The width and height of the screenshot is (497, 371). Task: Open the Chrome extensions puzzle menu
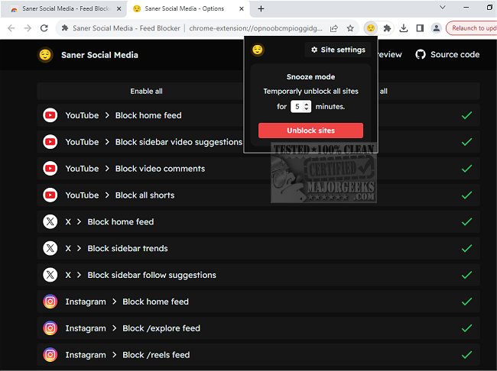[387, 28]
